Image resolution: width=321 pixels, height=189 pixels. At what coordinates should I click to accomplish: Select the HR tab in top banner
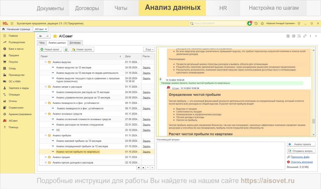point(223,8)
